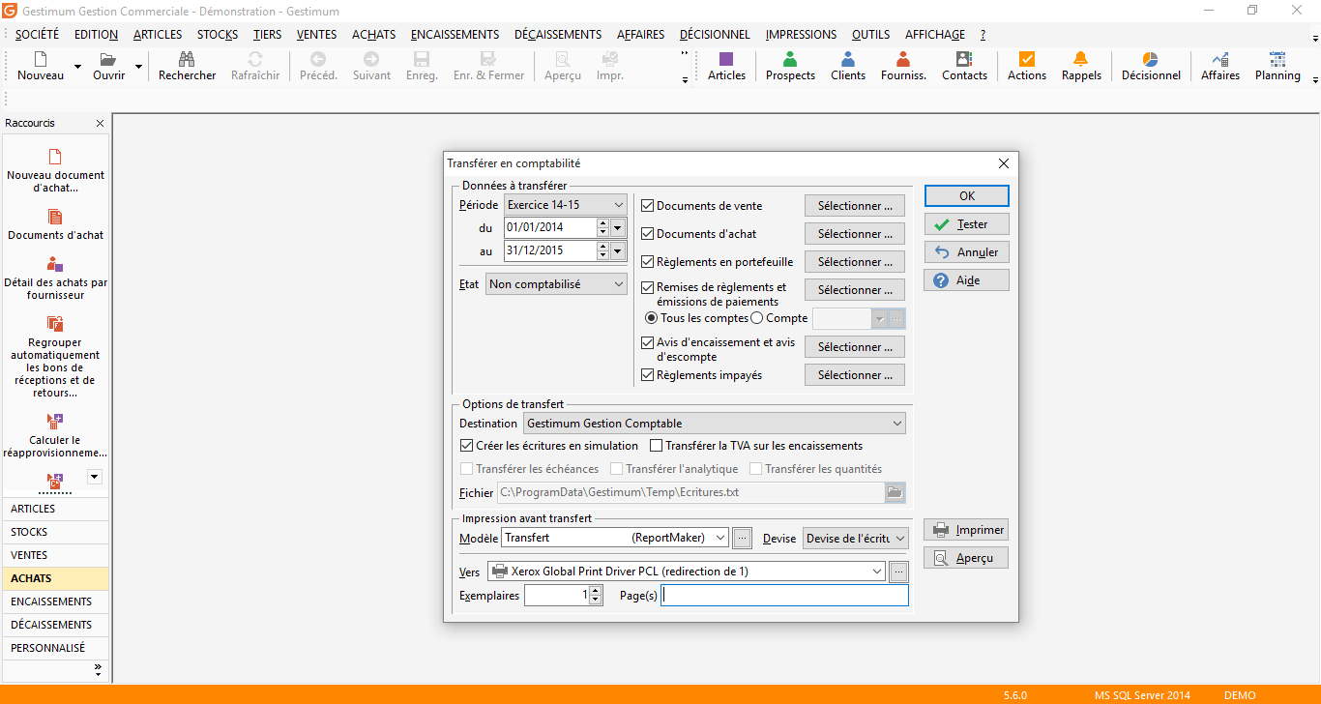This screenshot has width=1321, height=704.
Task: Click the Enreg. save icon
Action: pos(422,66)
